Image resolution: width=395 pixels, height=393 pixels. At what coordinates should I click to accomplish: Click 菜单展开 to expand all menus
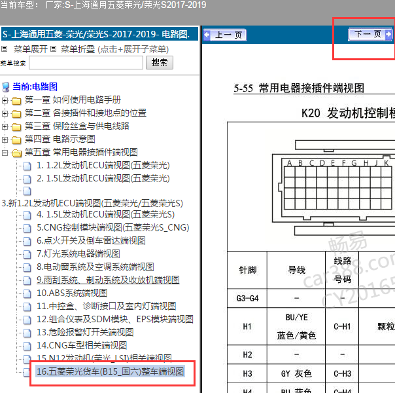[x=31, y=49]
